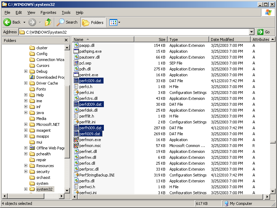277x208 pixels.
Task: Open the Help menu
Action: (x=80, y=12)
